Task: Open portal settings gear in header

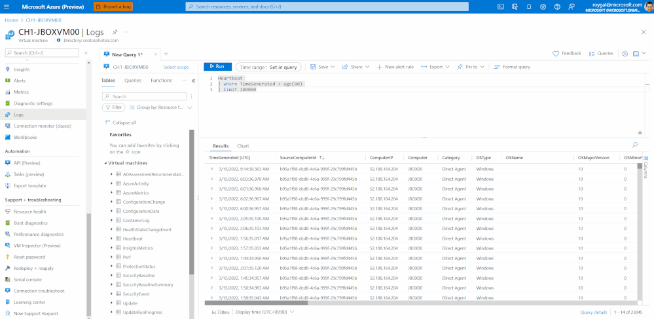Action: [x=543, y=7]
